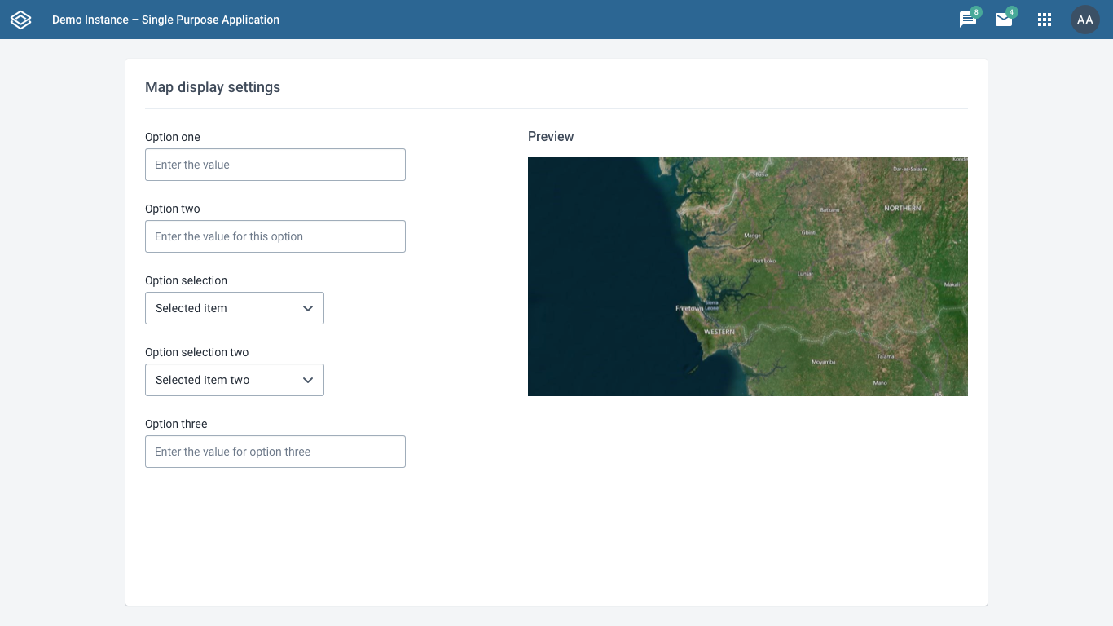
Task: Click the Option one field label
Action: [x=172, y=137]
